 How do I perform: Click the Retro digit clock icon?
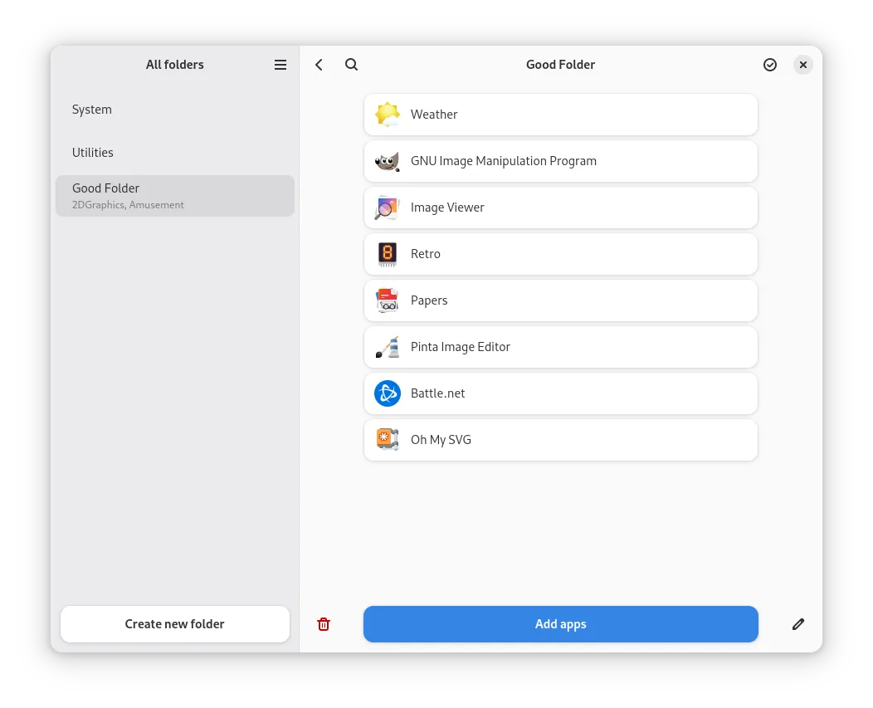click(388, 254)
